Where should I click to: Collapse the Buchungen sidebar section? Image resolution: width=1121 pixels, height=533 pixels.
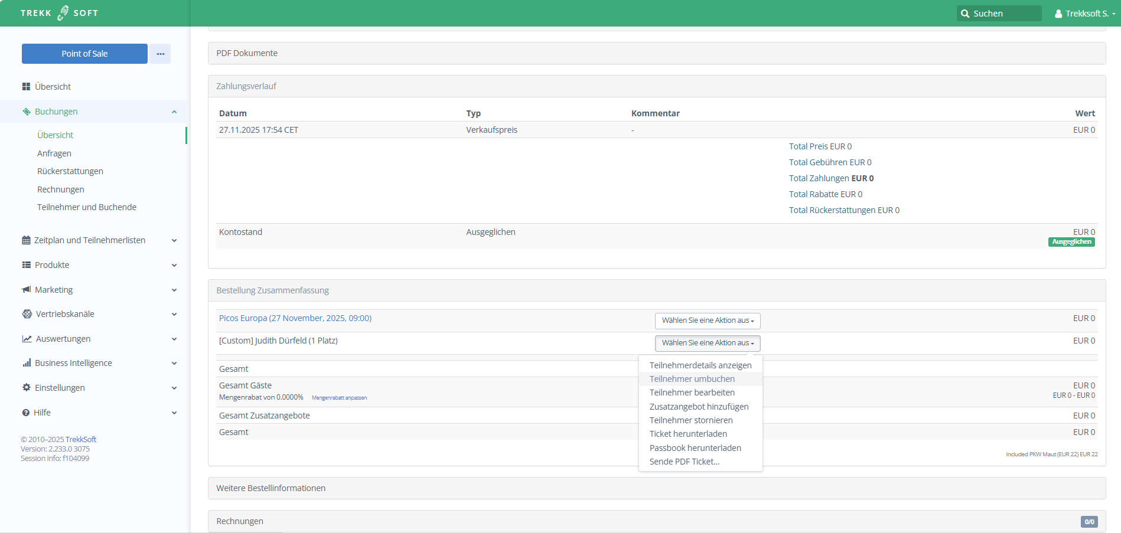tap(174, 112)
